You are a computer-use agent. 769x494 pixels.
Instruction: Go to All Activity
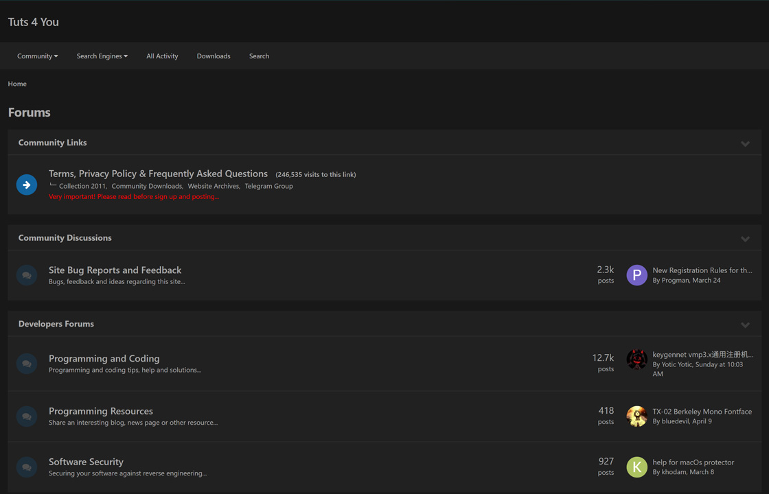pyautogui.click(x=162, y=56)
